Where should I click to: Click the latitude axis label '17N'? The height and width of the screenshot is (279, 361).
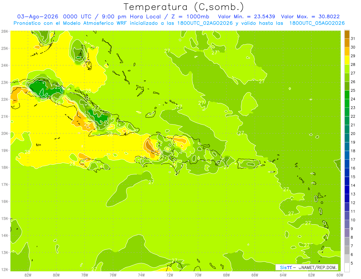5,184
